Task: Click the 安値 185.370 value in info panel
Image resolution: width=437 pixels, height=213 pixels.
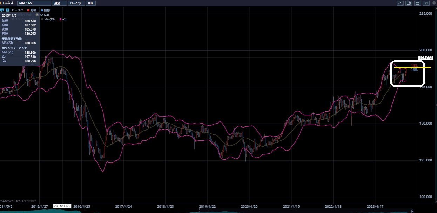Action: (x=31, y=29)
